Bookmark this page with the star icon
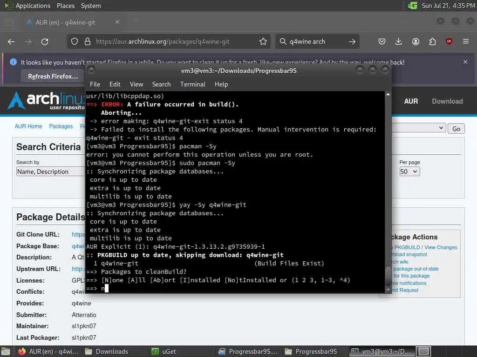The height and width of the screenshot is (357, 477). tap(263, 41)
